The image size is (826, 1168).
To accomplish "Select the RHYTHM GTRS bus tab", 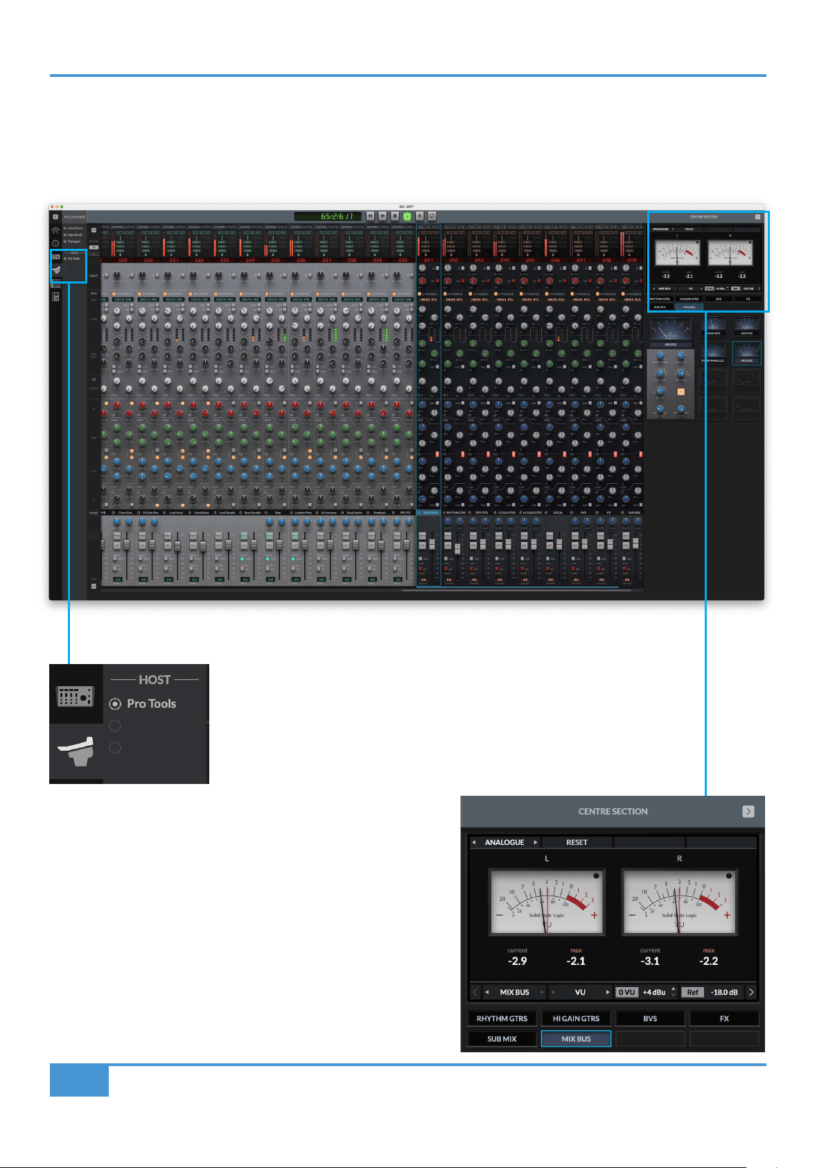I will [502, 1018].
